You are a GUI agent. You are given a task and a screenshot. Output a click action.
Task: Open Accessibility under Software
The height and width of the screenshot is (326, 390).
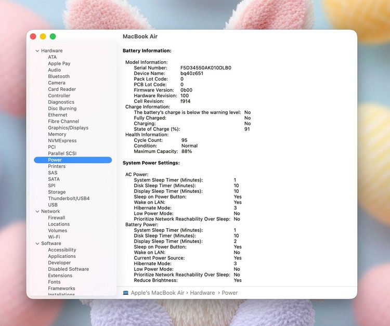62,250
